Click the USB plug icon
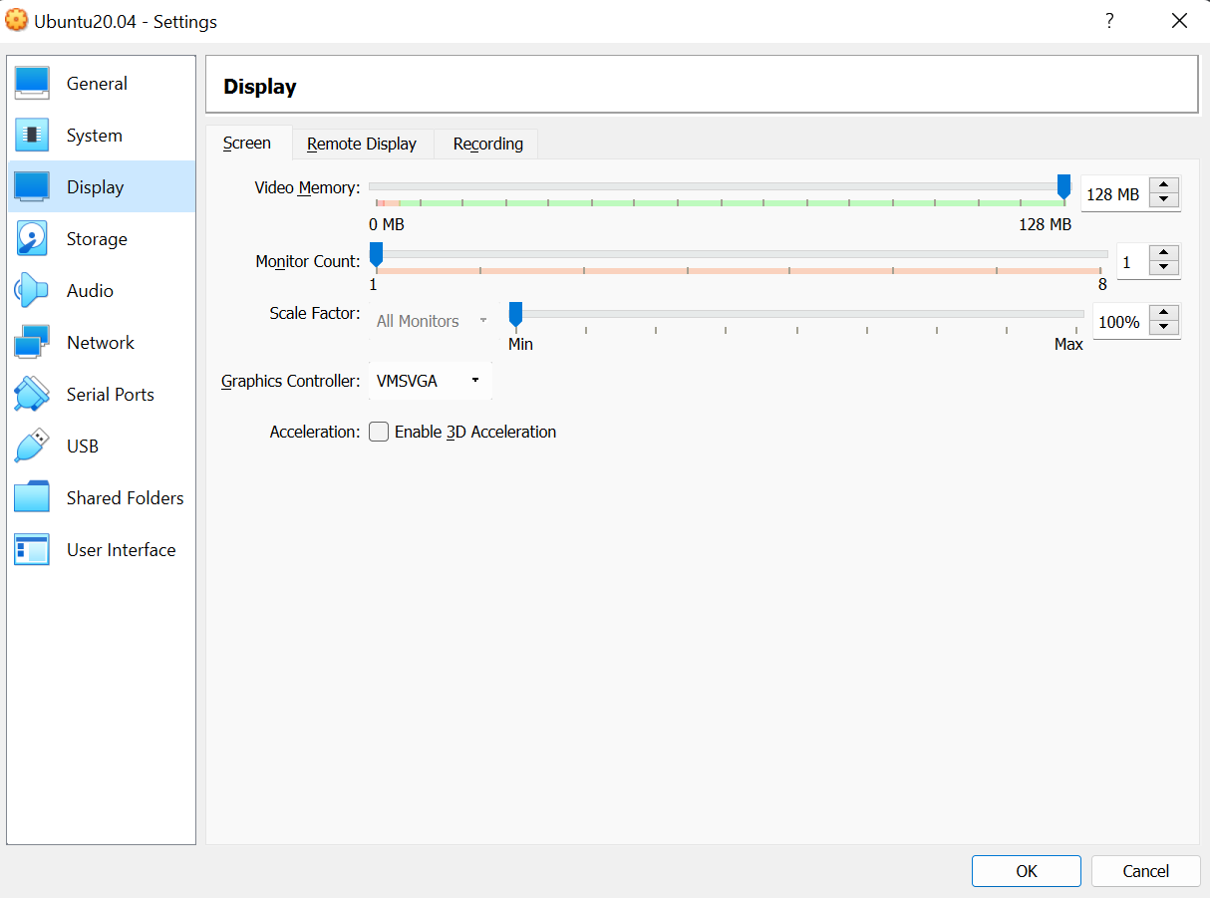The width and height of the screenshot is (1210, 898). (x=32, y=447)
